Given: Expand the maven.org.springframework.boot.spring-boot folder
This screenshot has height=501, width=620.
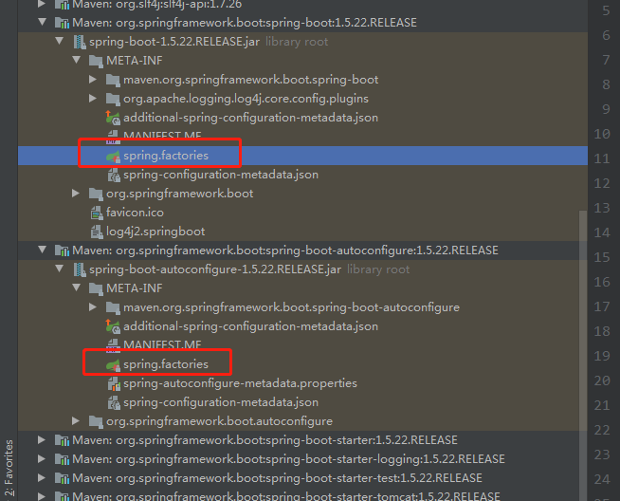Looking at the screenshot, I should coord(93,79).
